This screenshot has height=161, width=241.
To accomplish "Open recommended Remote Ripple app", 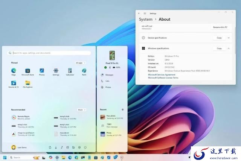I will pos(21,118).
